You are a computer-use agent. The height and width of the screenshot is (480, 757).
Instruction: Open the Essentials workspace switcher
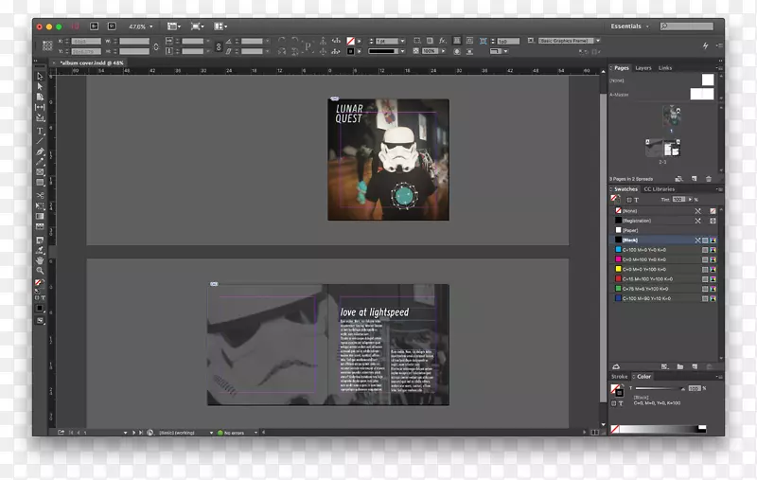point(629,27)
